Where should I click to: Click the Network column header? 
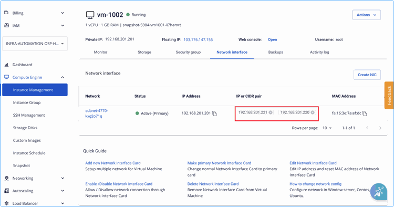[x=92, y=96]
